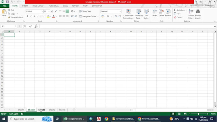Expand the Calibri font name dropdown
The height and width of the screenshot is (122, 217).
coord(42,11)
